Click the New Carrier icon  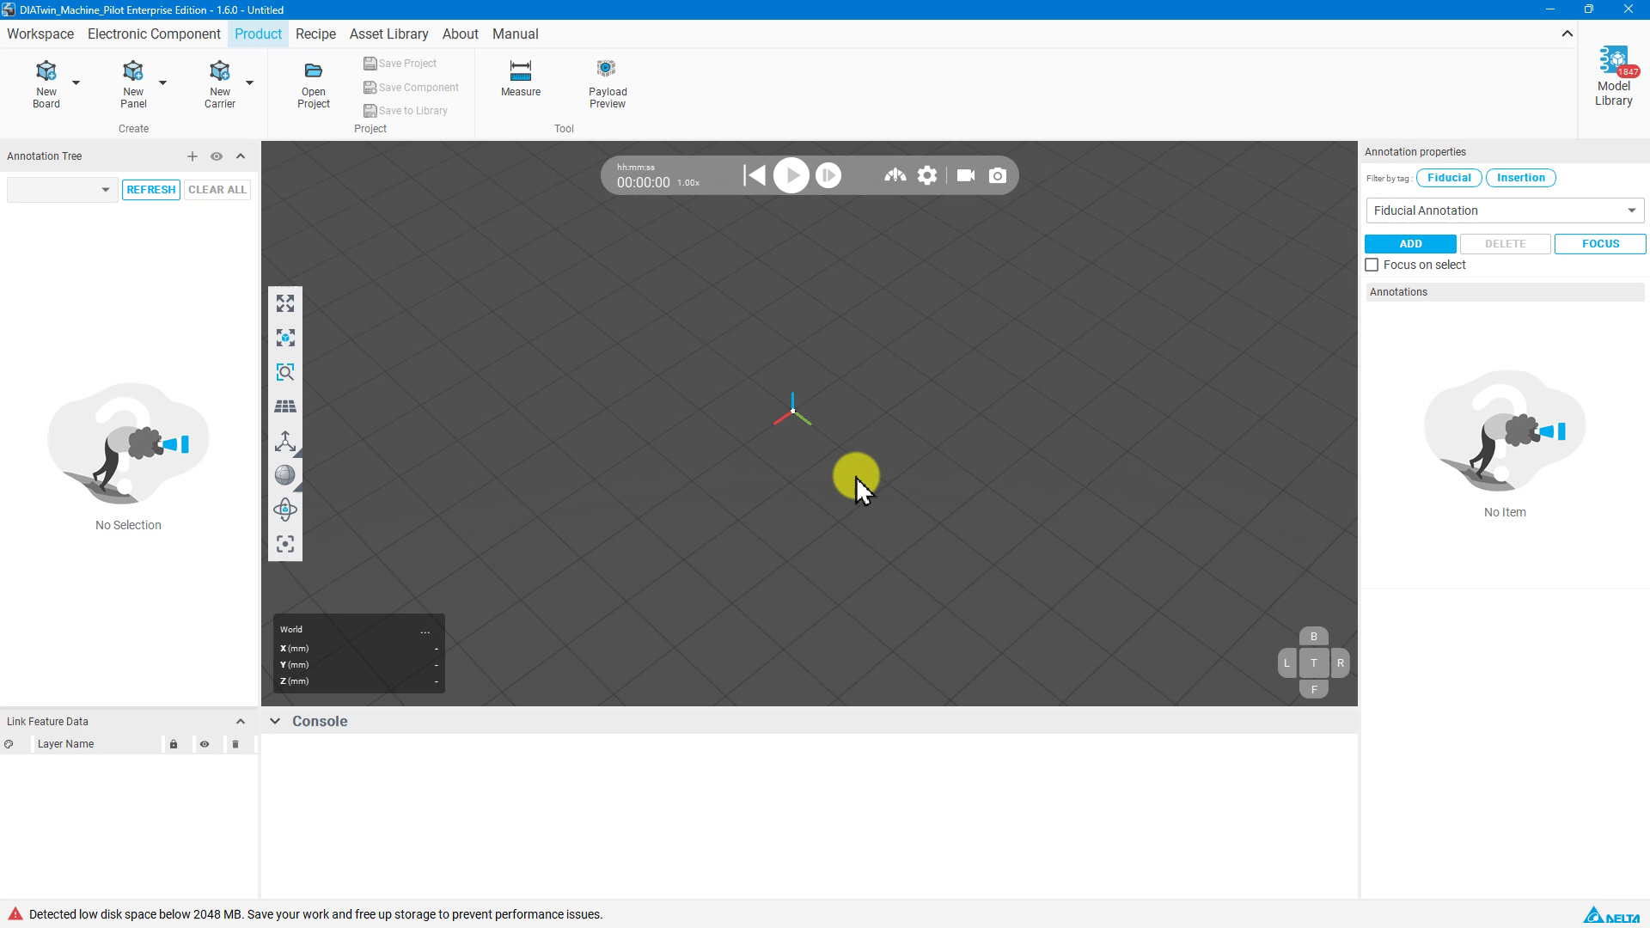click(220, 70)
